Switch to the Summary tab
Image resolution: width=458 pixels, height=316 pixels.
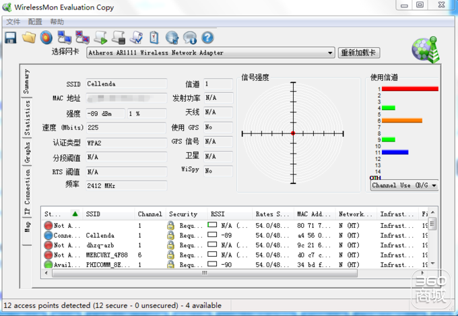tap(26, 82)
